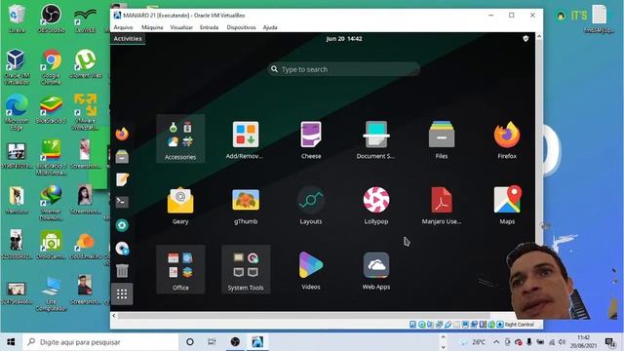Open the Visualizar menu
This screenshot has height=351, width=624.
click(x=181, y=27)
